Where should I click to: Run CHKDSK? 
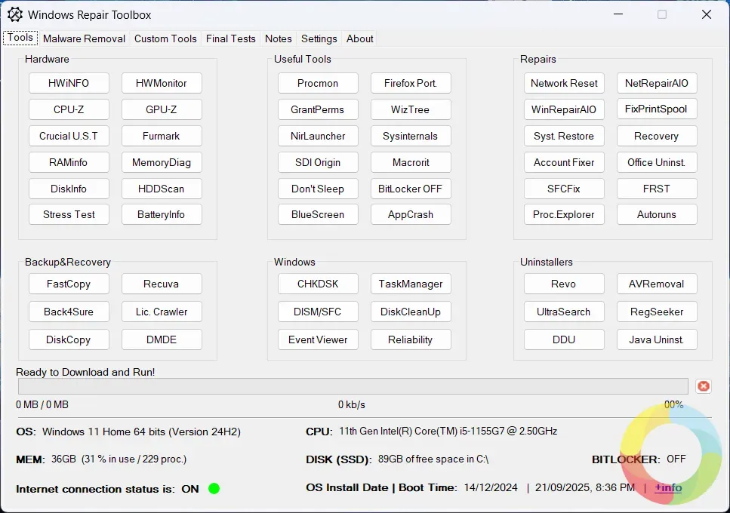coord(318,284)
